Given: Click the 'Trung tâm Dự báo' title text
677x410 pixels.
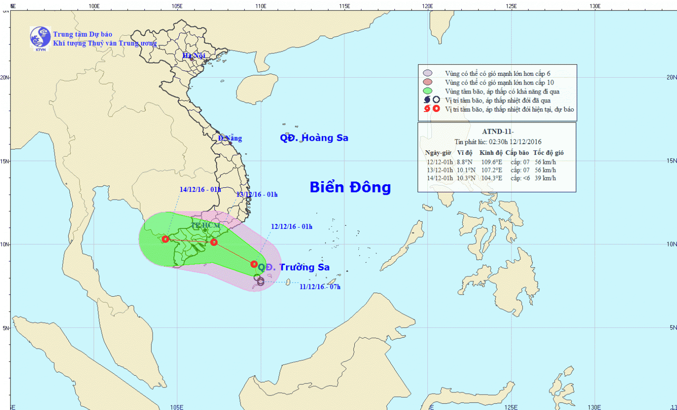Looking at the screenshot, I should (83, 34).
